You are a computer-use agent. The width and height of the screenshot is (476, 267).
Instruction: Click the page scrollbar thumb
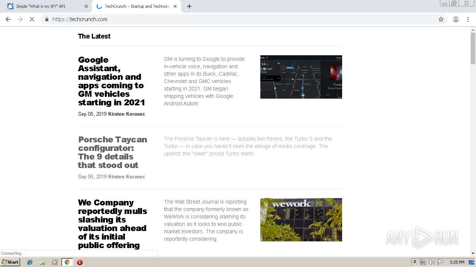pos(473,48)
